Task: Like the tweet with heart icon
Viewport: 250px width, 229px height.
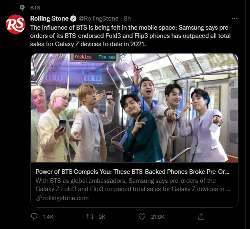Action: [142, 217]
